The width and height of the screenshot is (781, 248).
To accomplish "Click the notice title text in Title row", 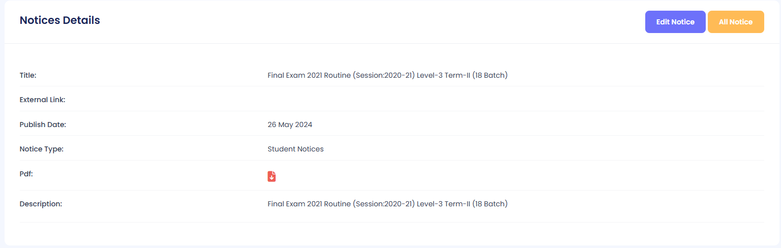I will click(387, 75).
